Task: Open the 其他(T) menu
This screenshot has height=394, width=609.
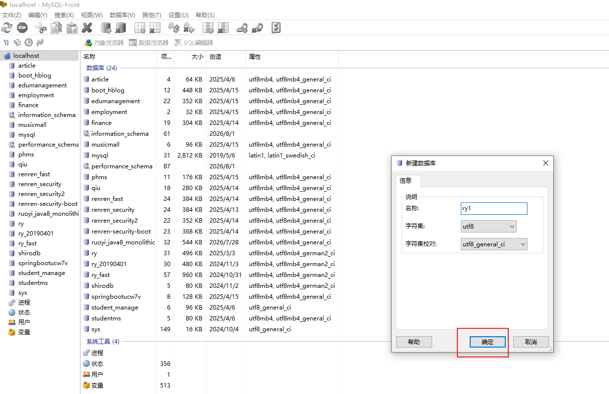Action: (x=152, y=15)
